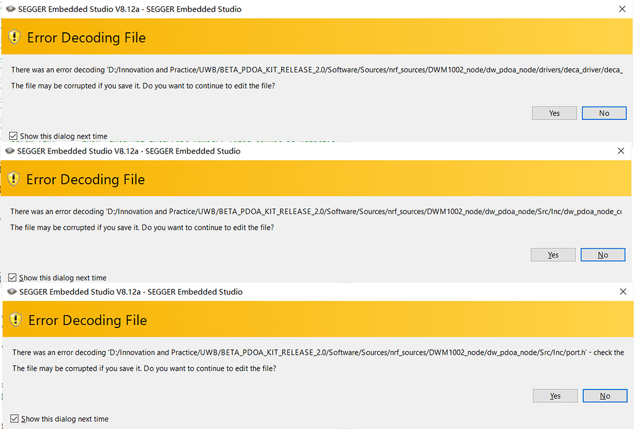Image resolution: width=634 pixels, height=429 pixels.
Task: Click the warning shield icon in the deca_driver dialog
Action: (15, 37)
